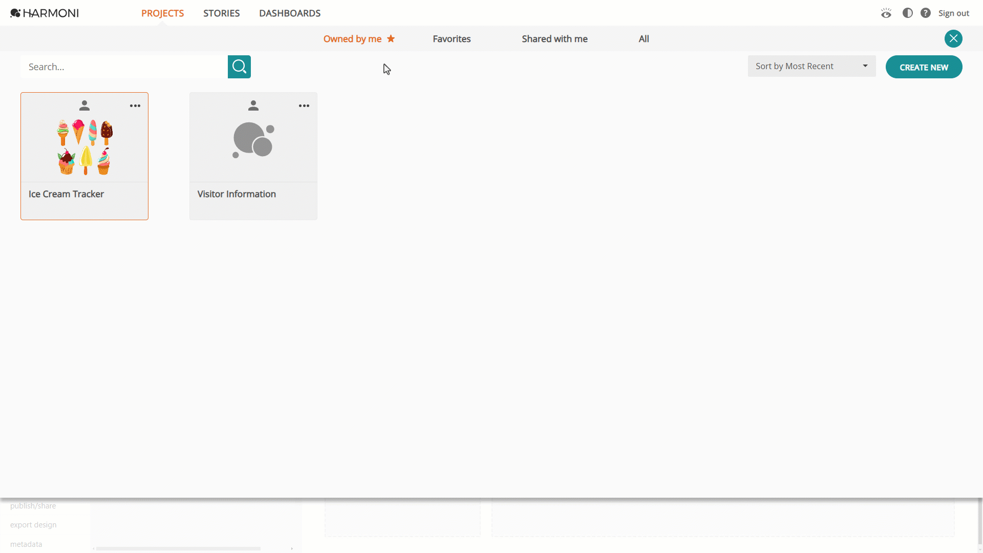Click the accessibility eye icon in header

coord(886,13)
